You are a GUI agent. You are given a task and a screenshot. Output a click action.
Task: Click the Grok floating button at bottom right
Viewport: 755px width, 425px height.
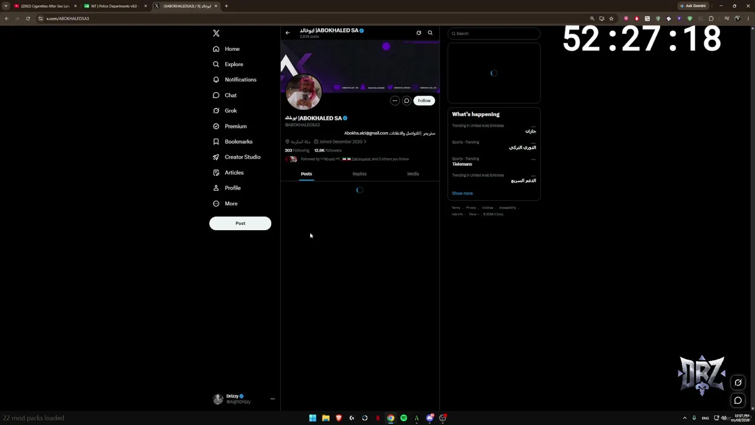(738, 382)
